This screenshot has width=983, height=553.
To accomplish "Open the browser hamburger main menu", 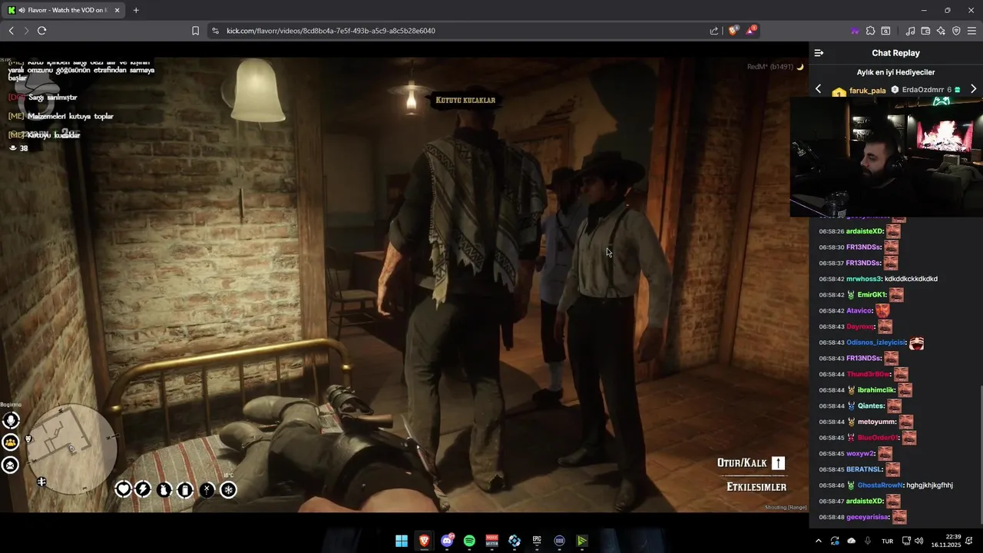I will click(971, 31).
